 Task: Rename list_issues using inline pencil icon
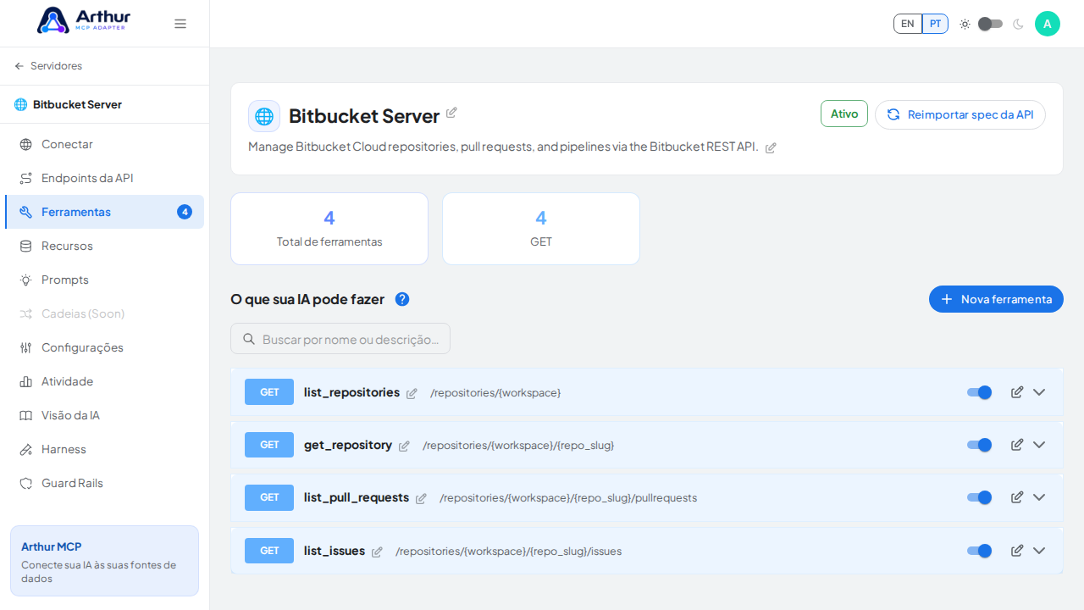pos(377,552)
